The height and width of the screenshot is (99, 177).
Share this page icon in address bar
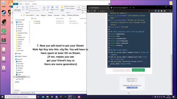pyautogui.click(x=149, y=11)
